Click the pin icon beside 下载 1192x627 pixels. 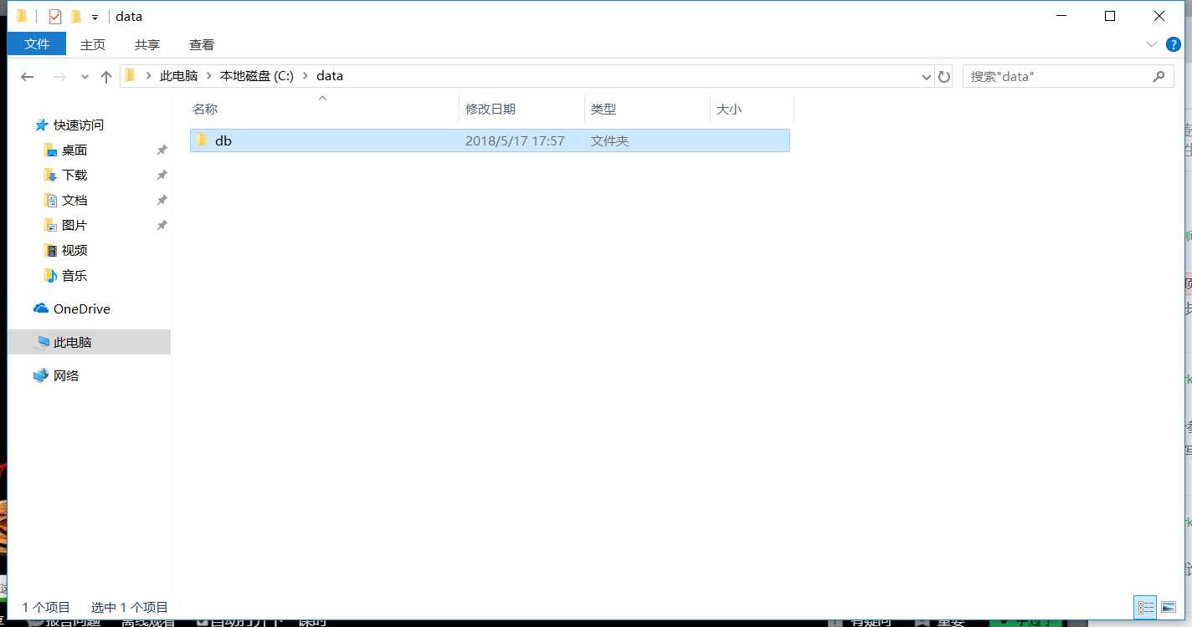[162, 175]
